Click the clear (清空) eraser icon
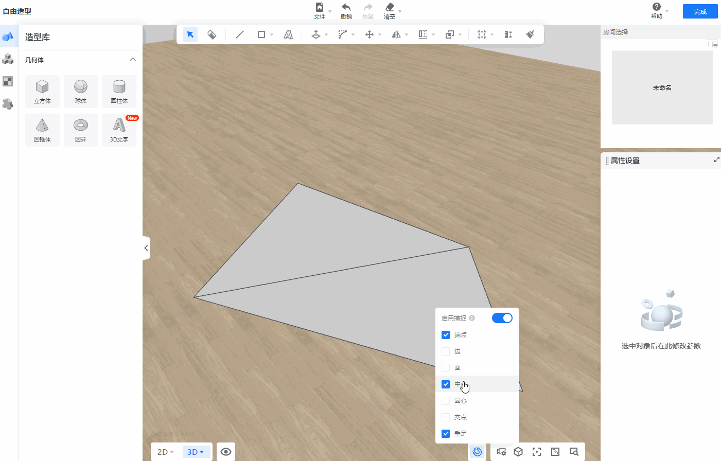This screenshot has width=721, height=461. pyautogui.click(x=390, y=10)
